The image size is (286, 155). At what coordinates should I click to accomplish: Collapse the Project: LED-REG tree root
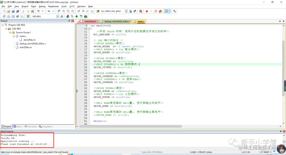(x=2, y=25)
